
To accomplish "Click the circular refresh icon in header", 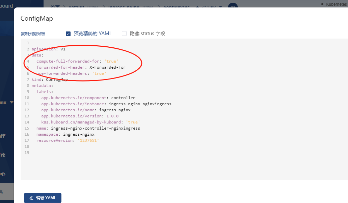I will (x=233, y=6).
